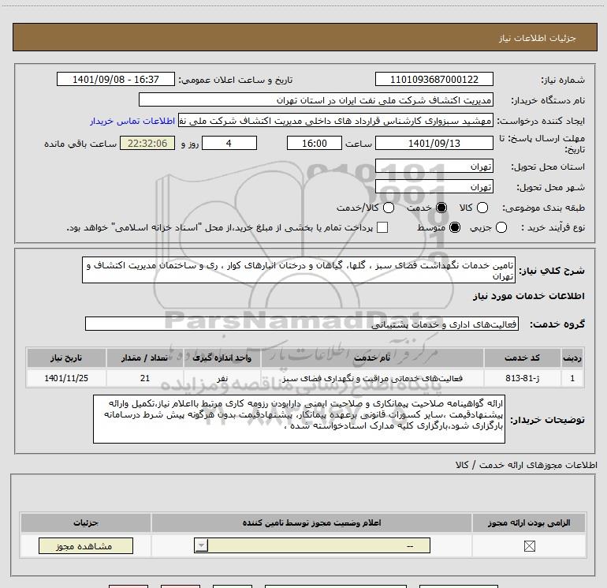This screenshot has width=607, height=588.
Task: Toggle the mandatory license checkbox
Action: 529,546
